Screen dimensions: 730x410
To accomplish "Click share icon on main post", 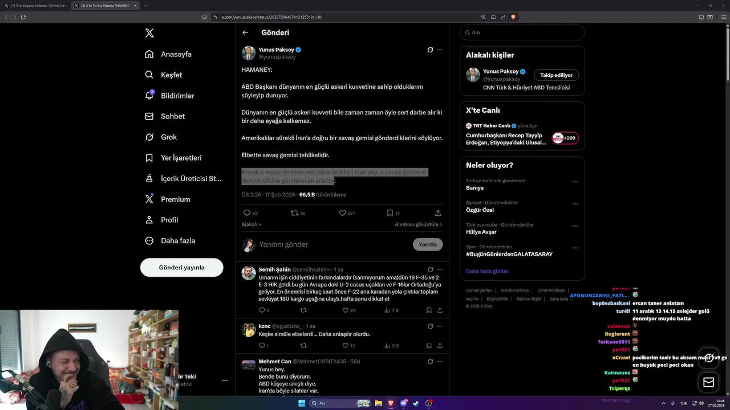I will click(438, 213).
